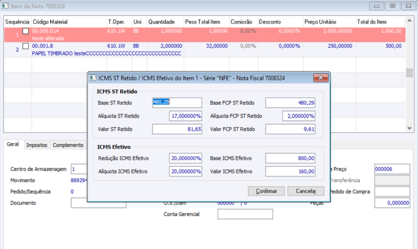Viewport: 418px width, 249px height.
Task: Open the Complemento tab
Action: (x=68, y=145)
